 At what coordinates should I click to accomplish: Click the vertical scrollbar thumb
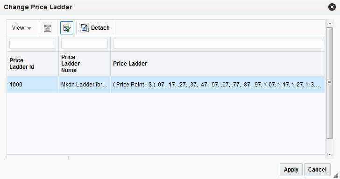tap(329, 83)
